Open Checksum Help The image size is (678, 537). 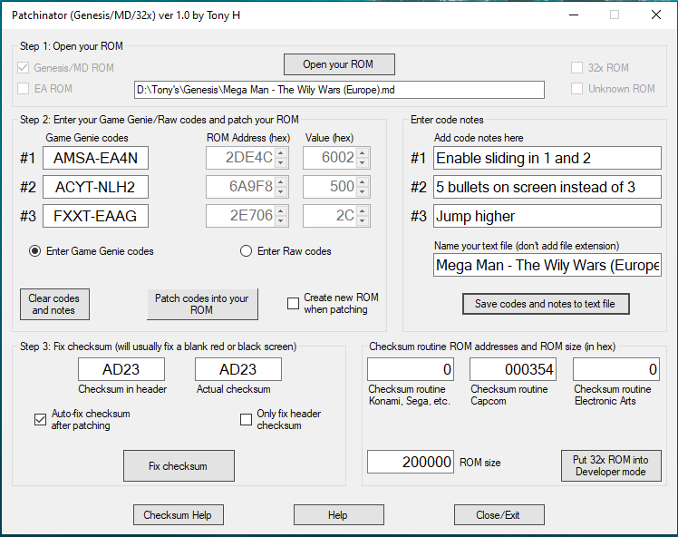pos(178,514)
